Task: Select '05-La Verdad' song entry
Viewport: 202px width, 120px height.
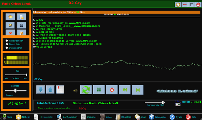Action: [x=44, y=47]
